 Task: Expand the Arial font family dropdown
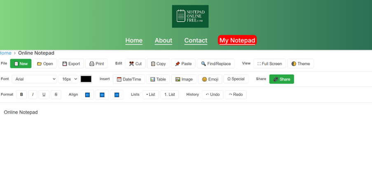tap(34, 79)
